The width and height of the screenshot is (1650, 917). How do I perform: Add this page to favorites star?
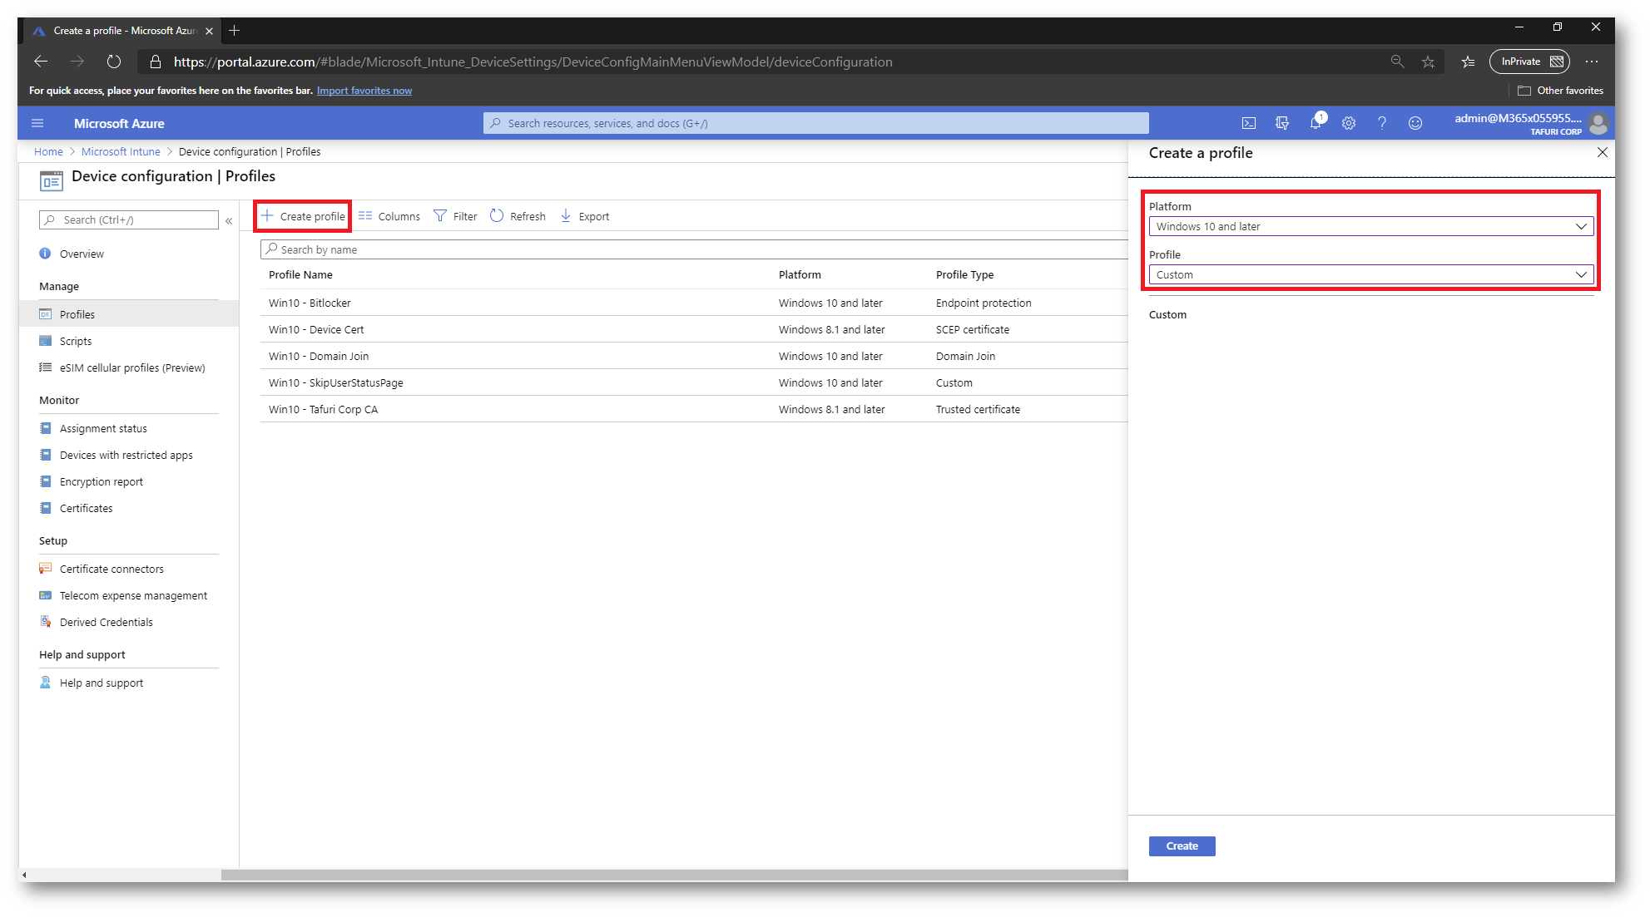tap(1428, 62)
